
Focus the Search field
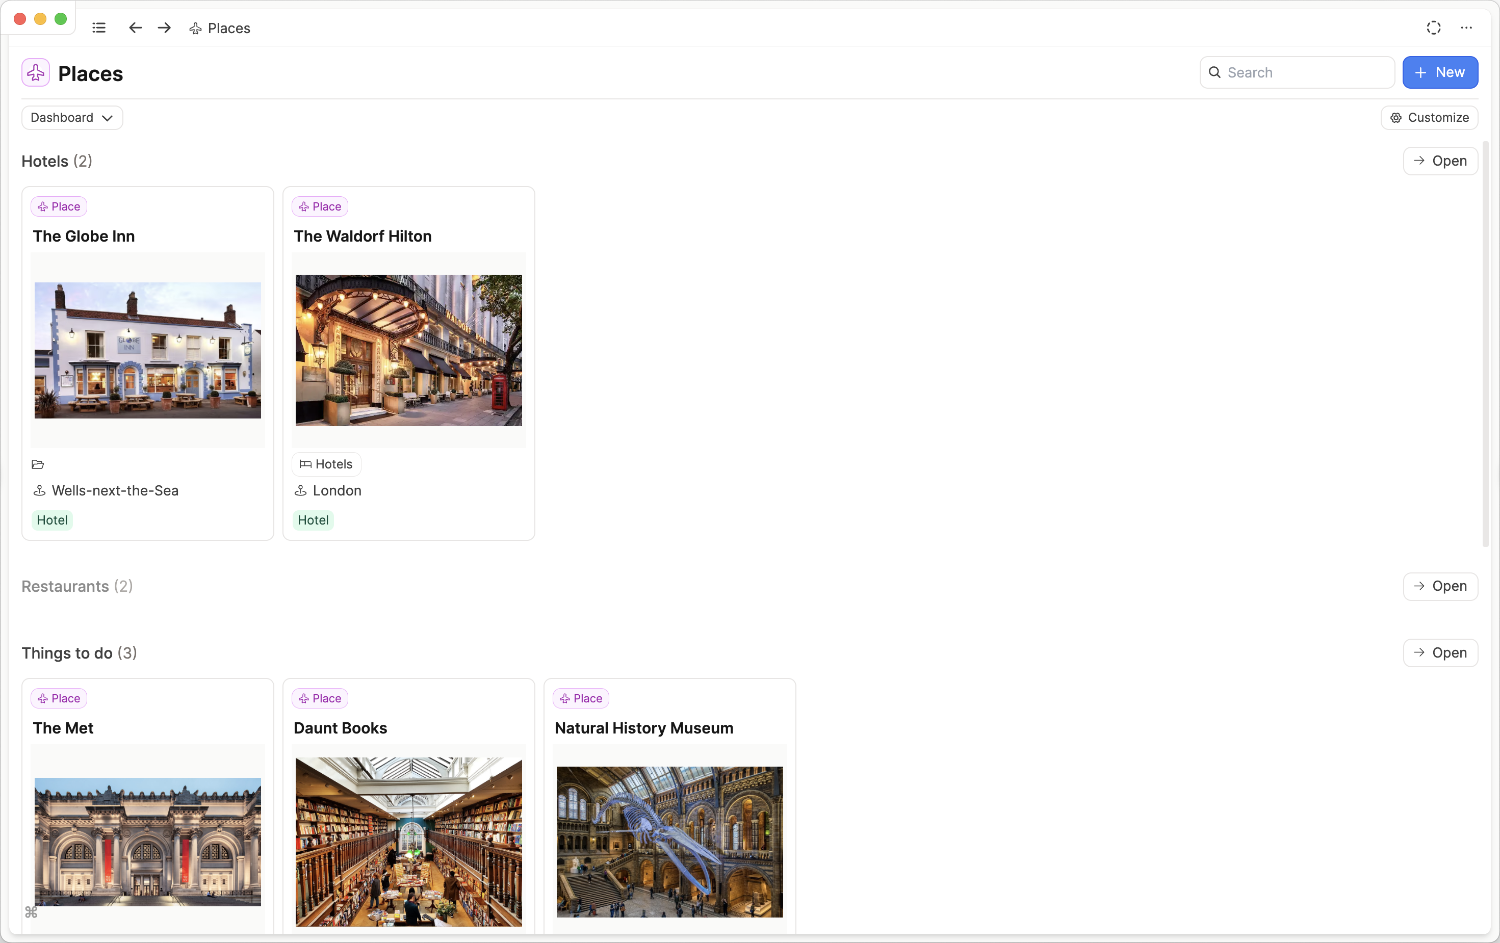1297,73
